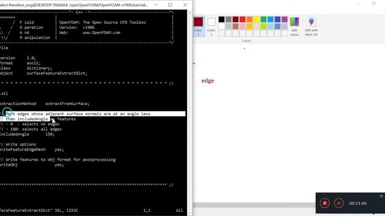Click 'www.OpenFOAM.com' in the header
Screen dimensions: 385x216
pyautogui.click(x=102, y=32)
